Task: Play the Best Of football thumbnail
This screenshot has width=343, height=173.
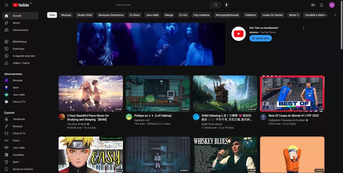Action: [292, 93]
